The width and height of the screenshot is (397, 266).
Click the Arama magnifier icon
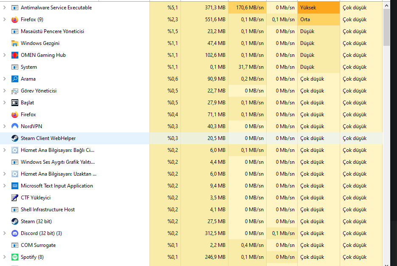[x=15, y=79]
